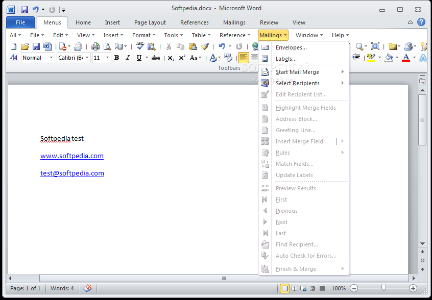432x300 pixels.
Task: Click the Save floppy icon in title bar
Action: coord(25,10)
